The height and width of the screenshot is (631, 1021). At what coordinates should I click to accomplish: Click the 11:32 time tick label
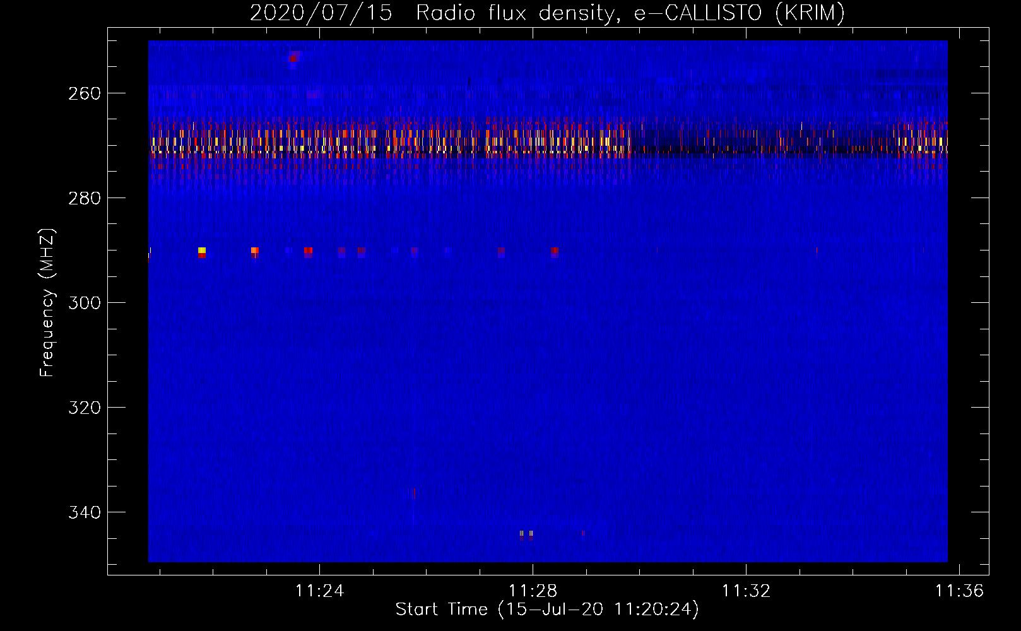(x=747, y=591)
